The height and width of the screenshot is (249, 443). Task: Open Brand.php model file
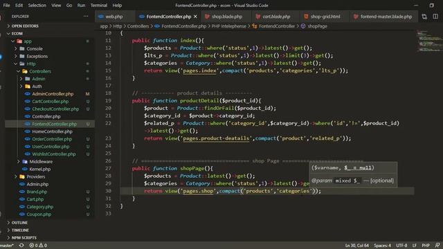pos(37,192)
